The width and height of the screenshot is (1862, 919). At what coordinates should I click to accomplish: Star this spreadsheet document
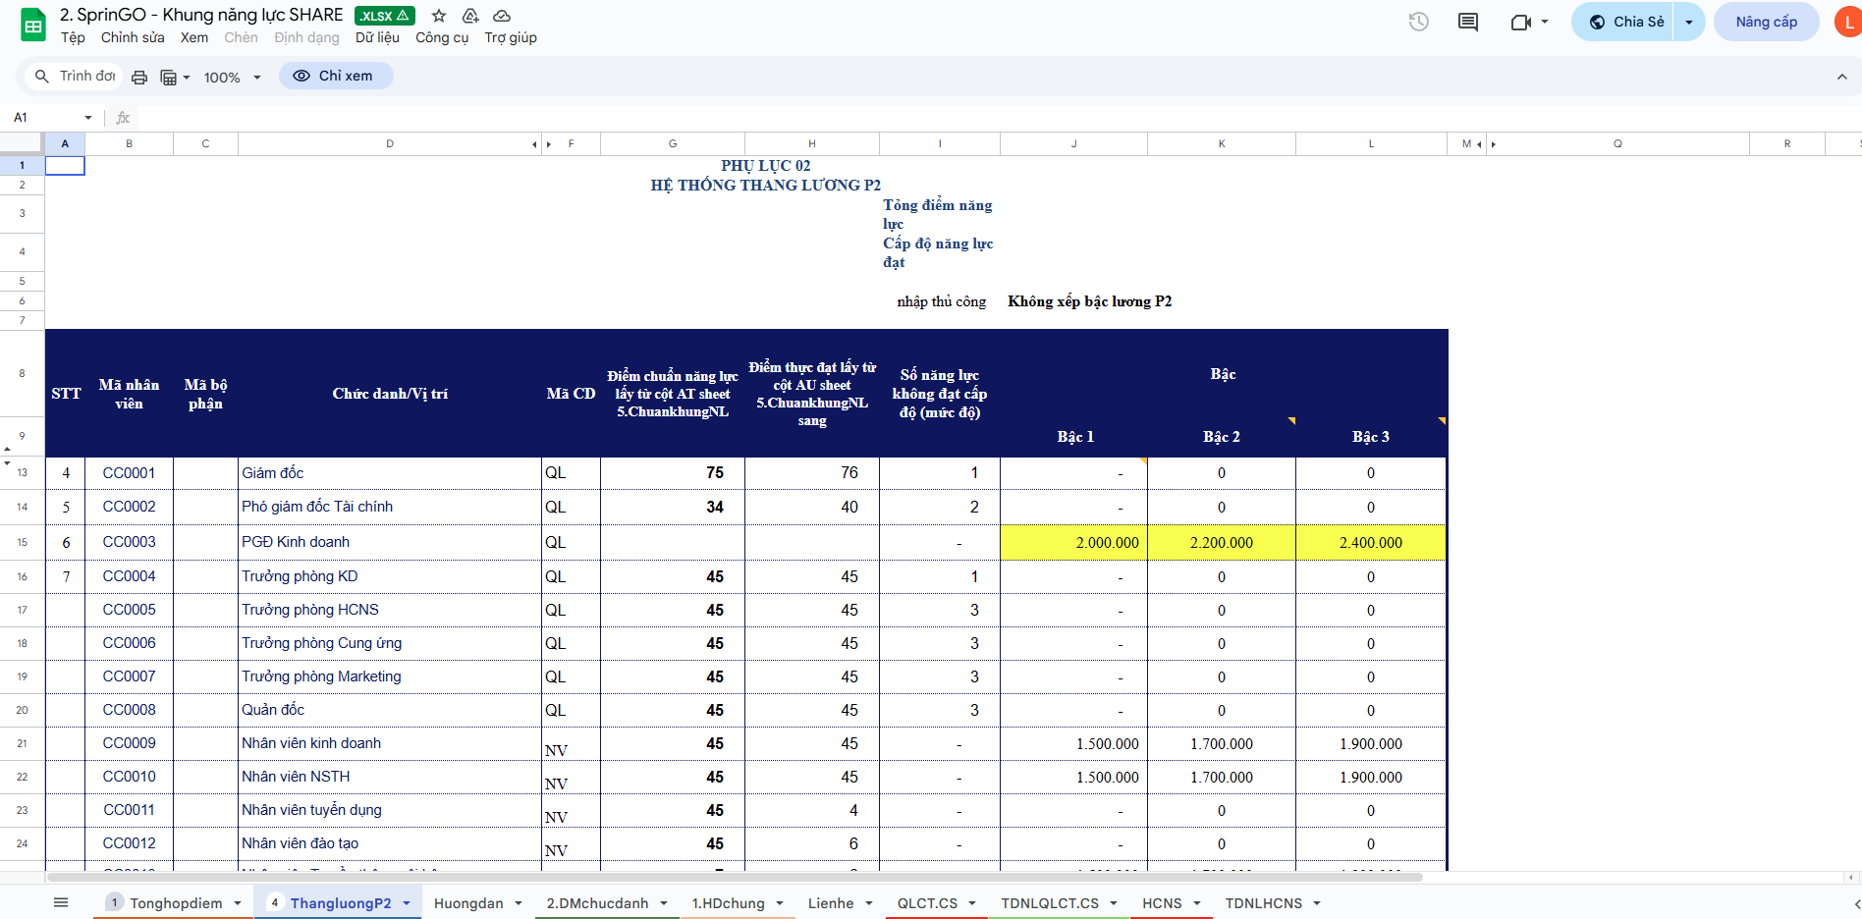tap(439, 16)
